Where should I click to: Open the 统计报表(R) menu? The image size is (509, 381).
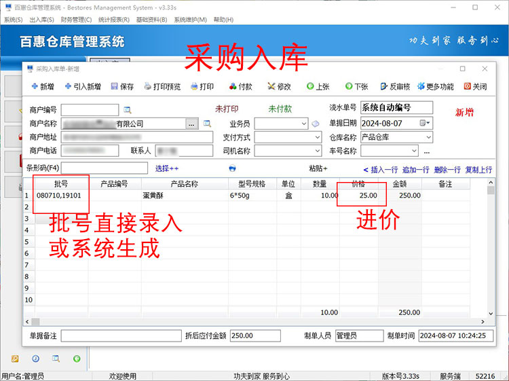point(114,20)
